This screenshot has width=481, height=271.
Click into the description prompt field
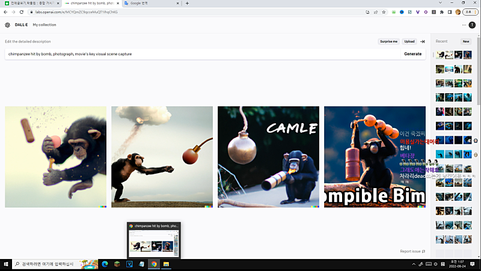tap(203, 54)
